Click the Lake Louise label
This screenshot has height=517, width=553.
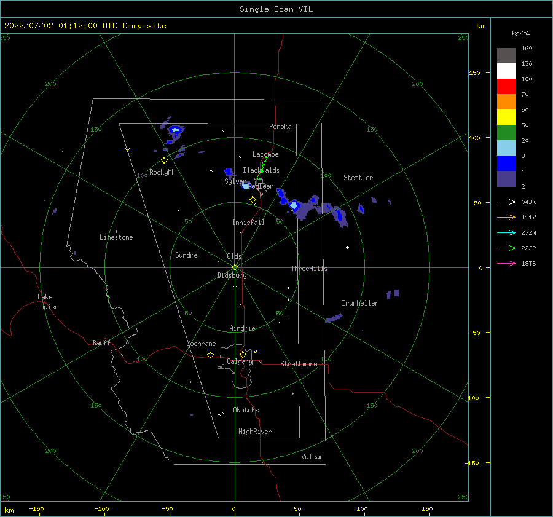click(x=47, y=302)
